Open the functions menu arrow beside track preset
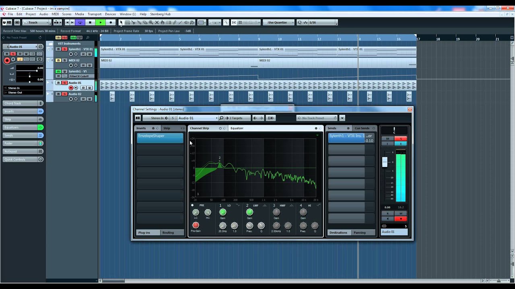This screenshot has height=289, width=515. (342, 118)
